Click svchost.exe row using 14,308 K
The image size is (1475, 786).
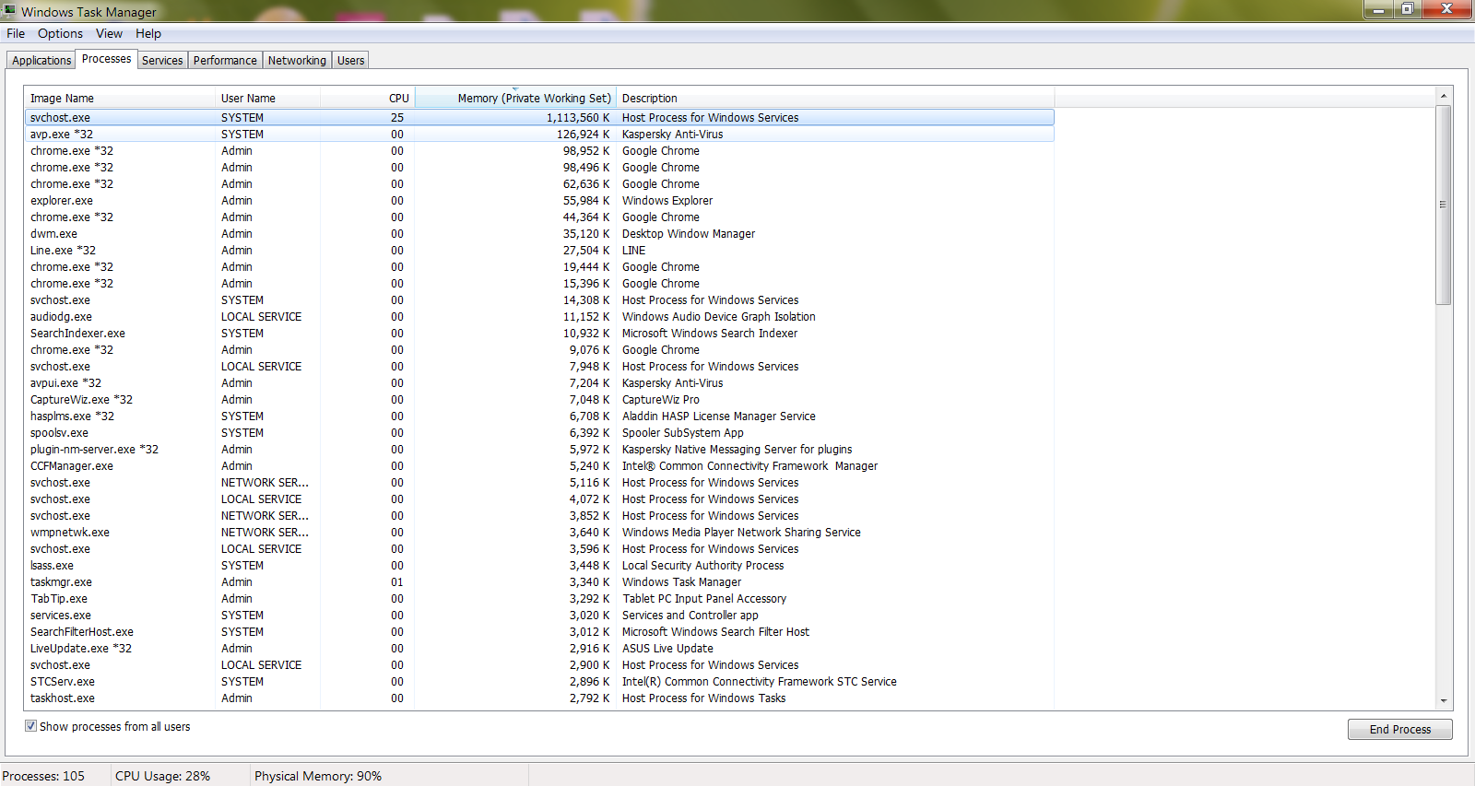[539, 299]
